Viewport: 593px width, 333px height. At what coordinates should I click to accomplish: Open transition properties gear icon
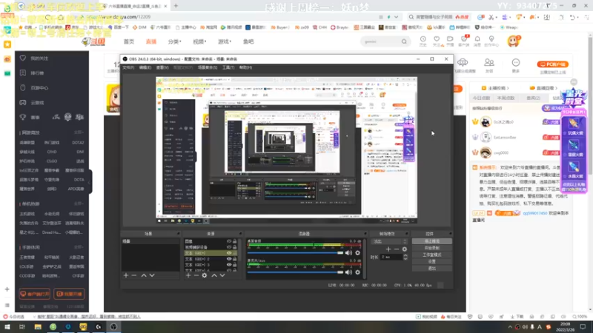(405, 249)
